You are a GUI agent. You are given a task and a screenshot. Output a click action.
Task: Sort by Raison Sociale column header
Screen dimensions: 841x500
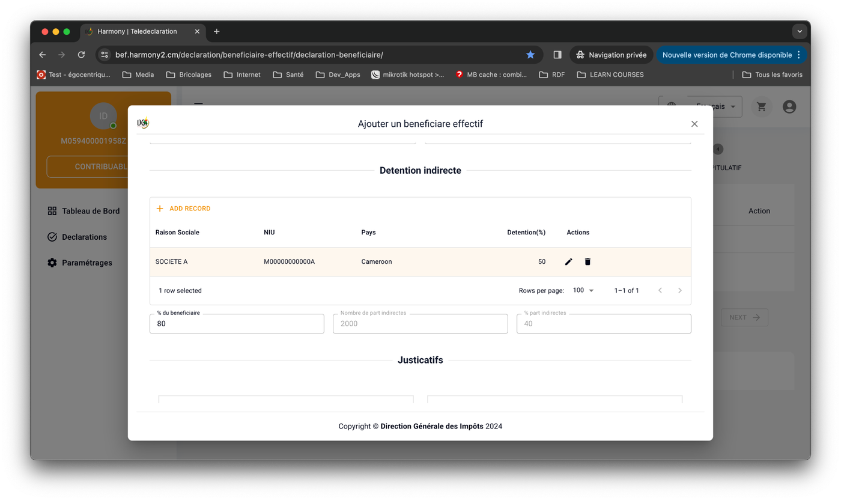(177, 233)
